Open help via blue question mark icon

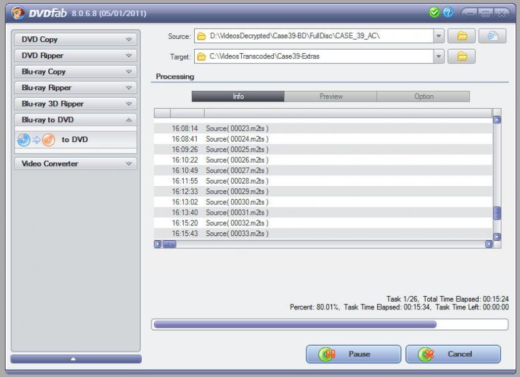(x=448, y=13)
